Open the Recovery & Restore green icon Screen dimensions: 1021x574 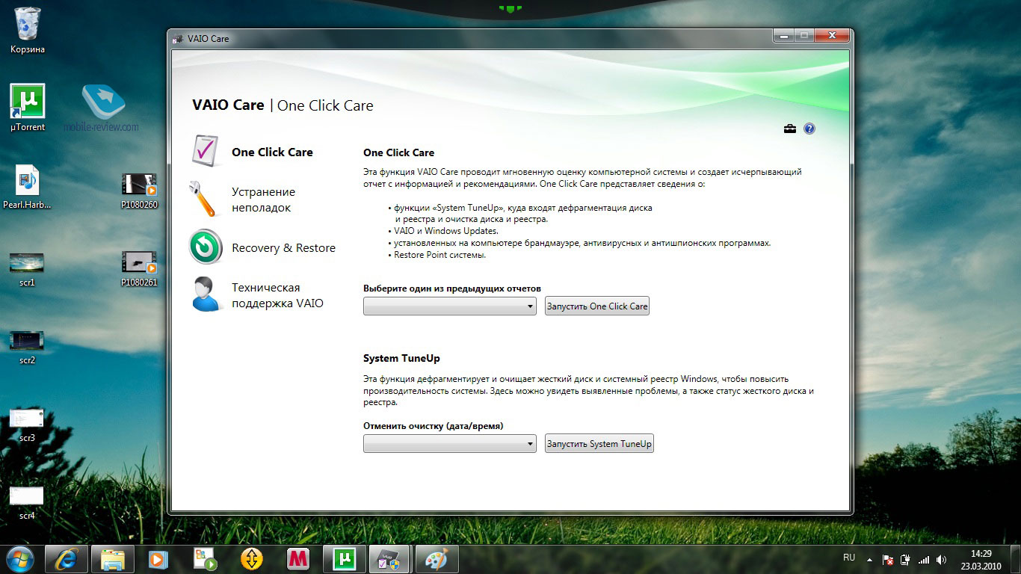coord(206,247)
